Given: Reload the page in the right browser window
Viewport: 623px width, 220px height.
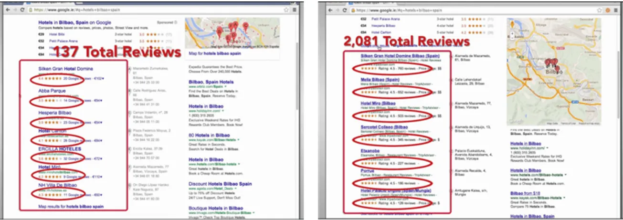Looking at the screenshot, I should coord(344,10).
